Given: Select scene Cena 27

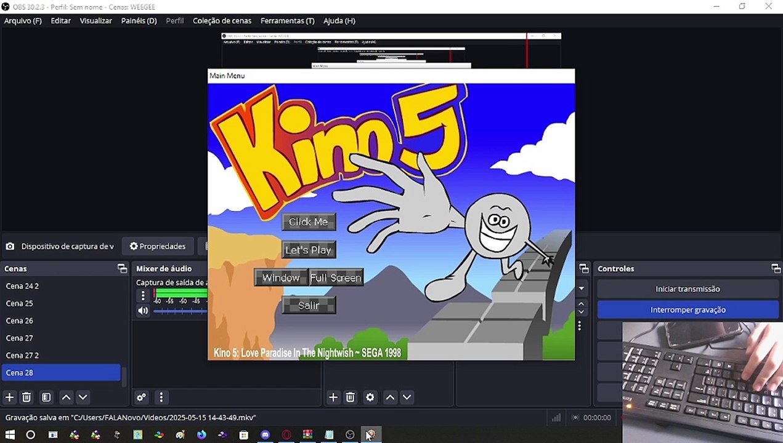Looking at the screenshot, I should pyautogui.click(x=62, y=338).
